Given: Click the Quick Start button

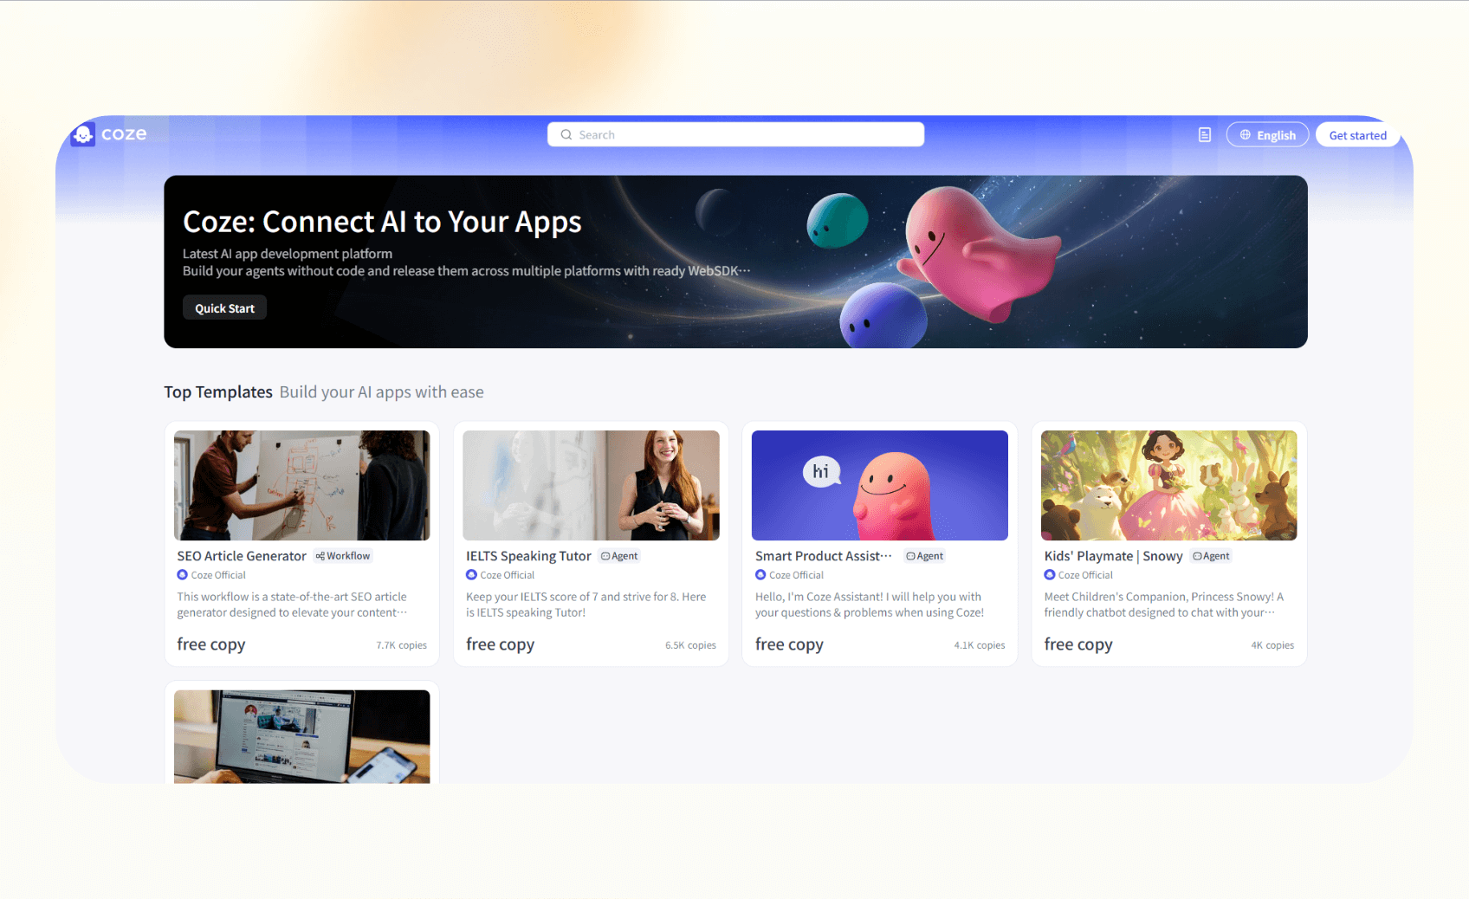Looking at the screenshot, I should pyautogui.click(x=224, y=308).
